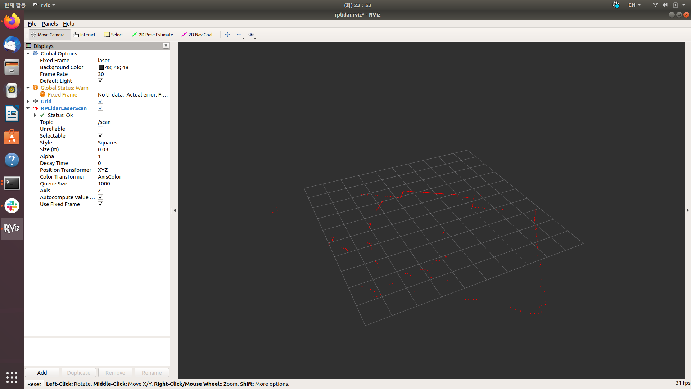Open Terminal from the dock

click(x=12, y=183)
